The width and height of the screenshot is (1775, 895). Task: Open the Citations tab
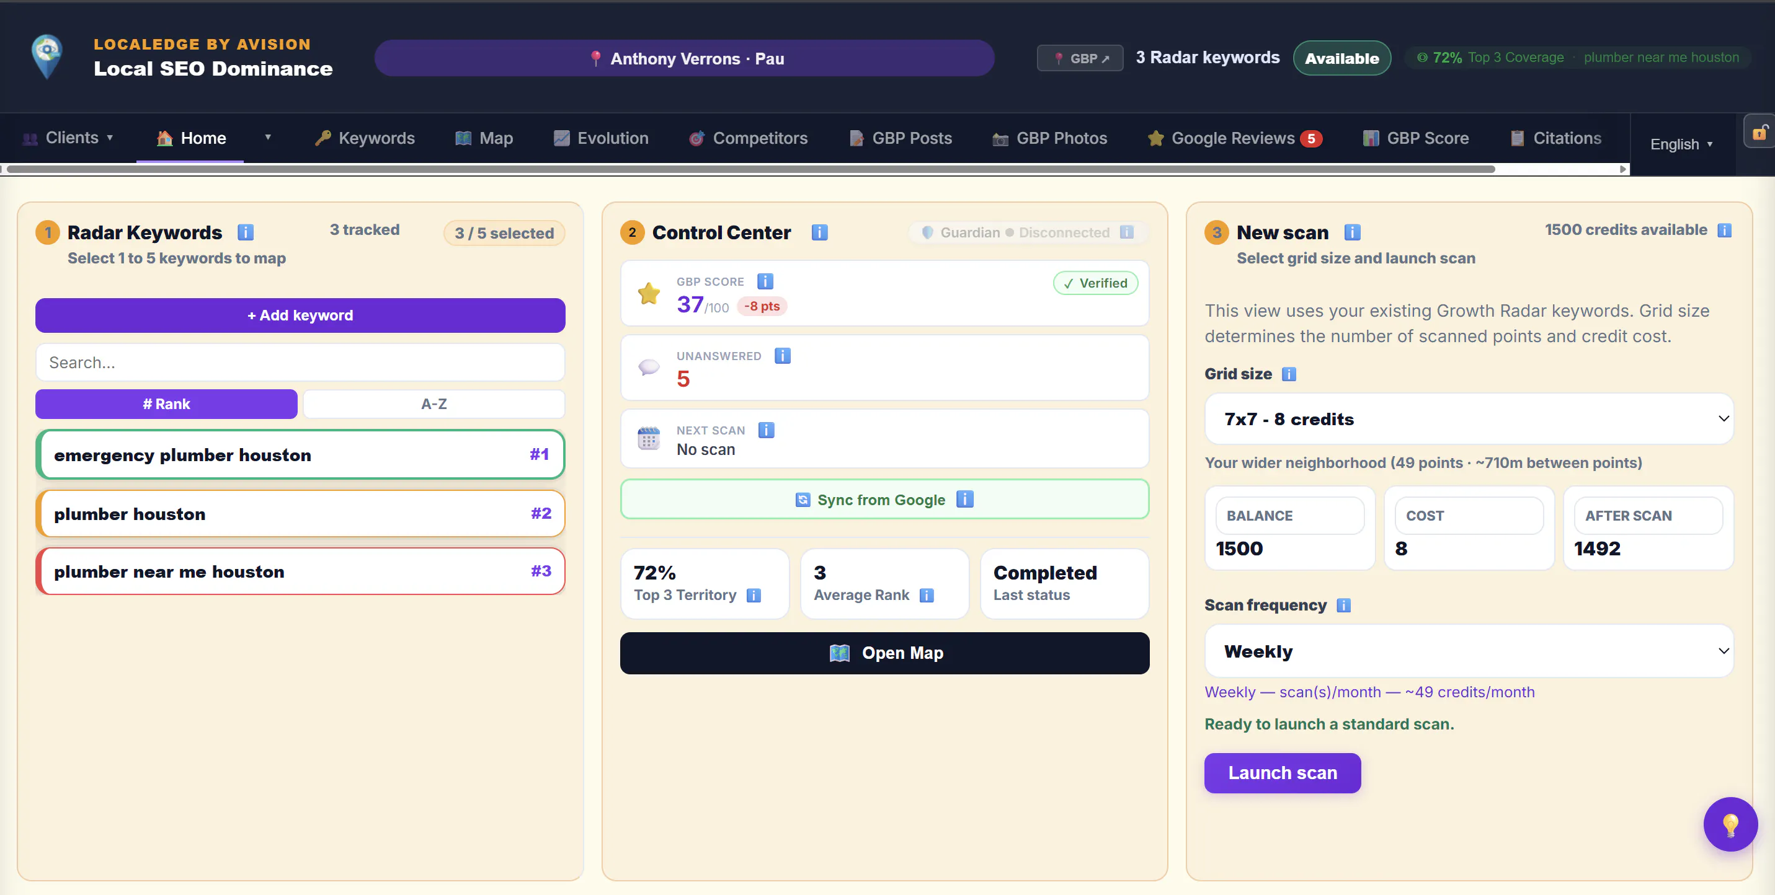click(x=1555, y=138)
